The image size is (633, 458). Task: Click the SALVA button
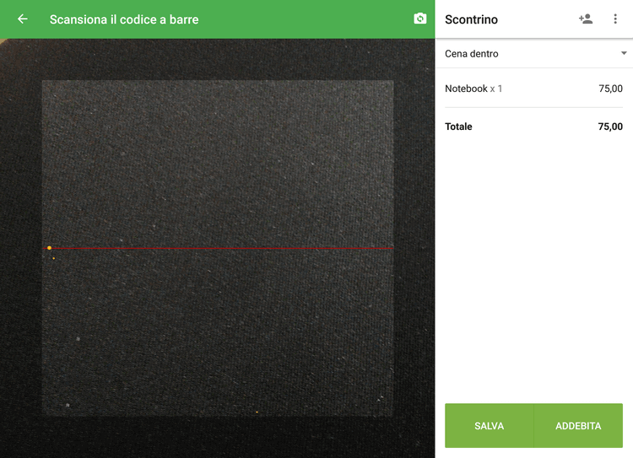coord(490,426)
